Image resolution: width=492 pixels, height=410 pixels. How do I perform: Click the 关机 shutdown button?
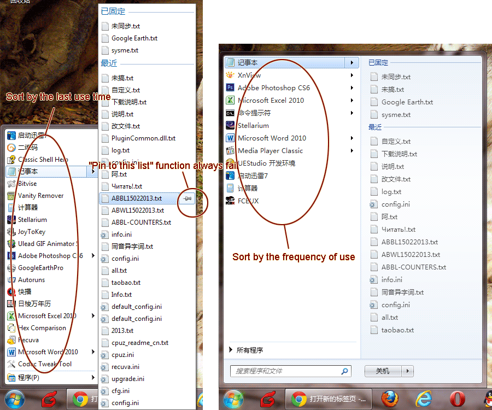pos(383,371)
